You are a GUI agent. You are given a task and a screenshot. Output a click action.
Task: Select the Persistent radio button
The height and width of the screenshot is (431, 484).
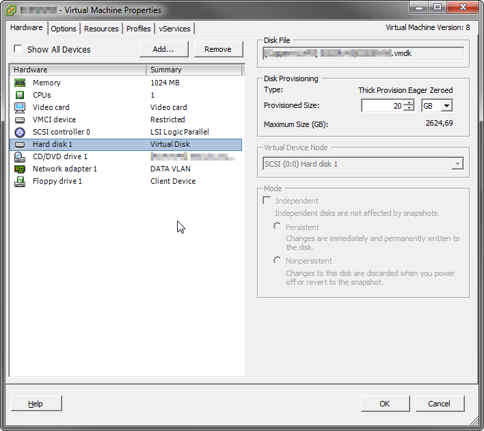click(278, 226)
